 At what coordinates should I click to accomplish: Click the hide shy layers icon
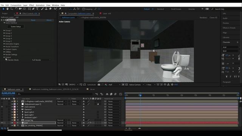tap(107, 94)
